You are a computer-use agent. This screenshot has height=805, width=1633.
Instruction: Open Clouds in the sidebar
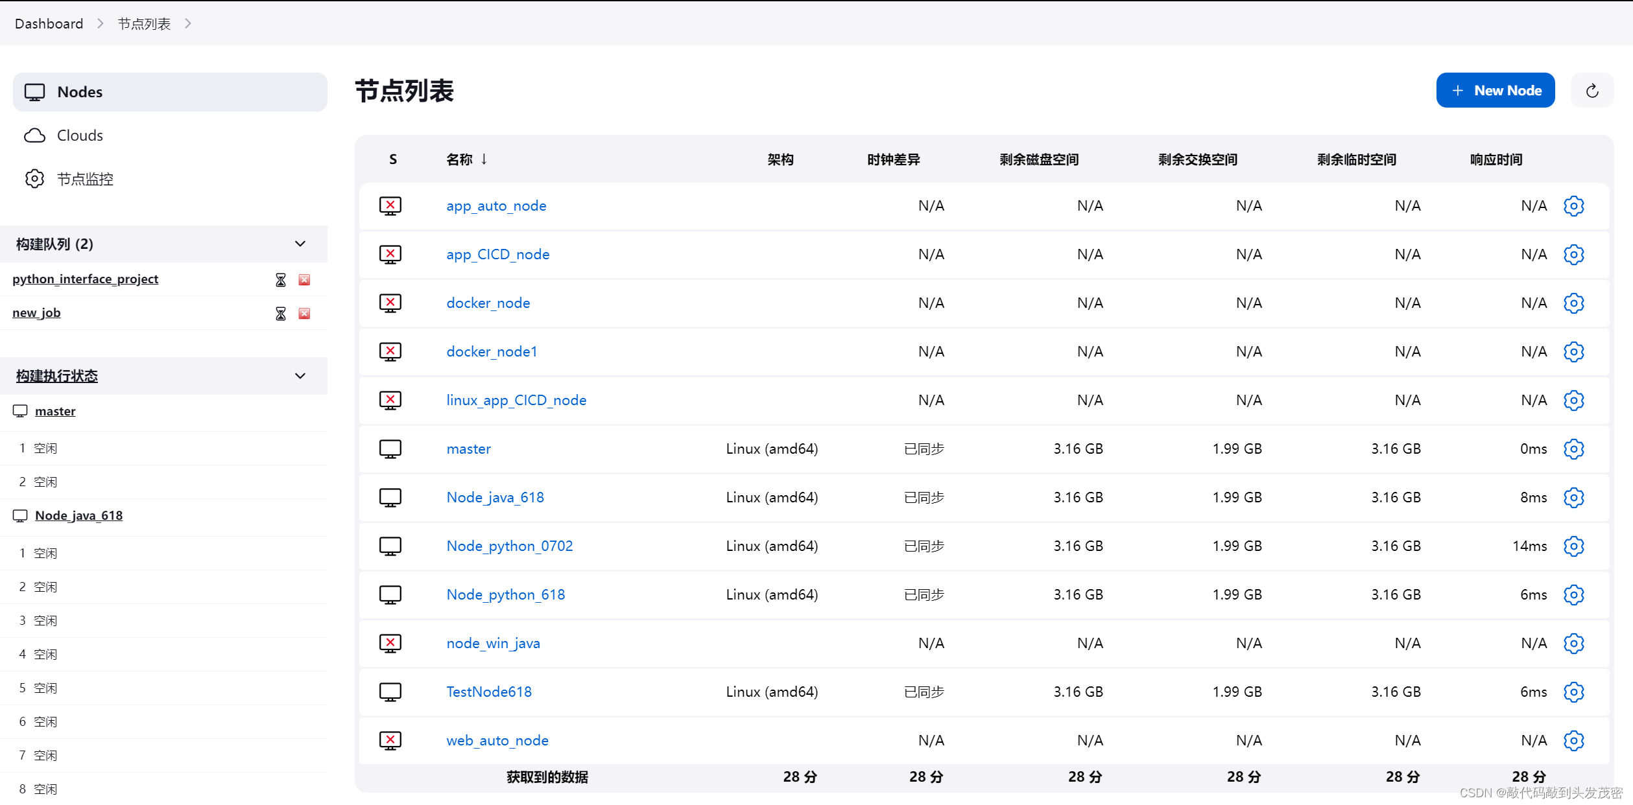tap(79, 135)
